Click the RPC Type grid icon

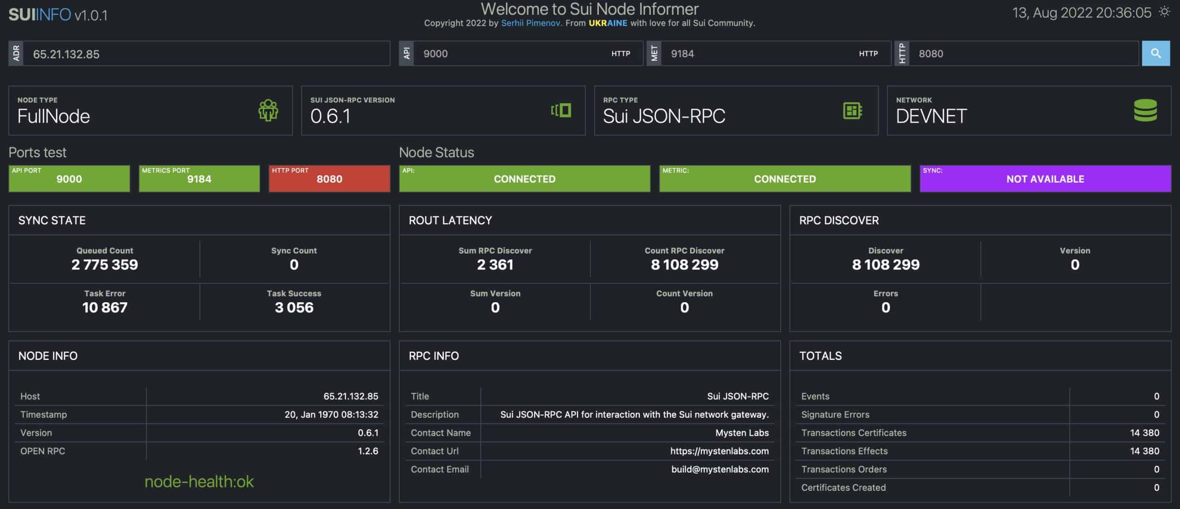pyautogui.click(x=852, y=111)
